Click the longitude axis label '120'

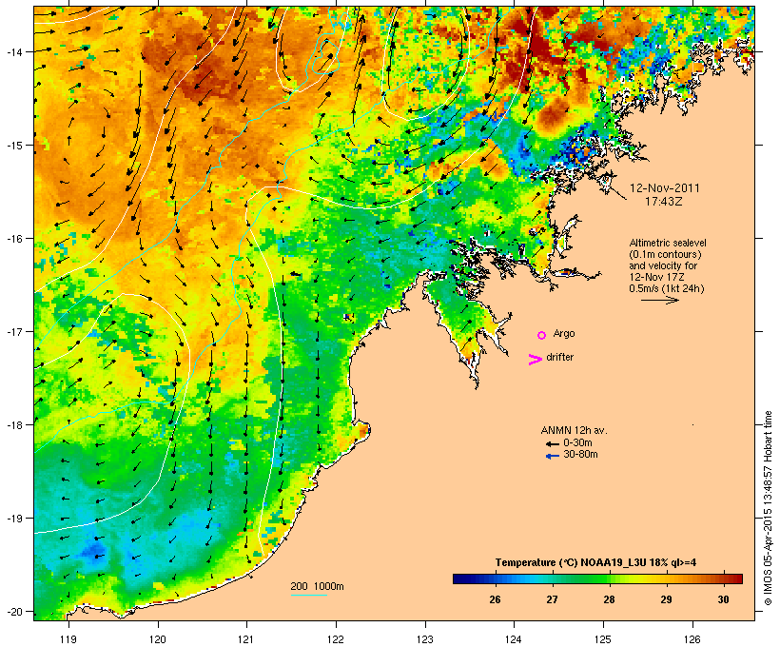(158, 639)
